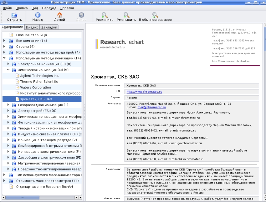
Task: Expand Ионизация в электрическом поле (FI) node
Action: [8, 151]
